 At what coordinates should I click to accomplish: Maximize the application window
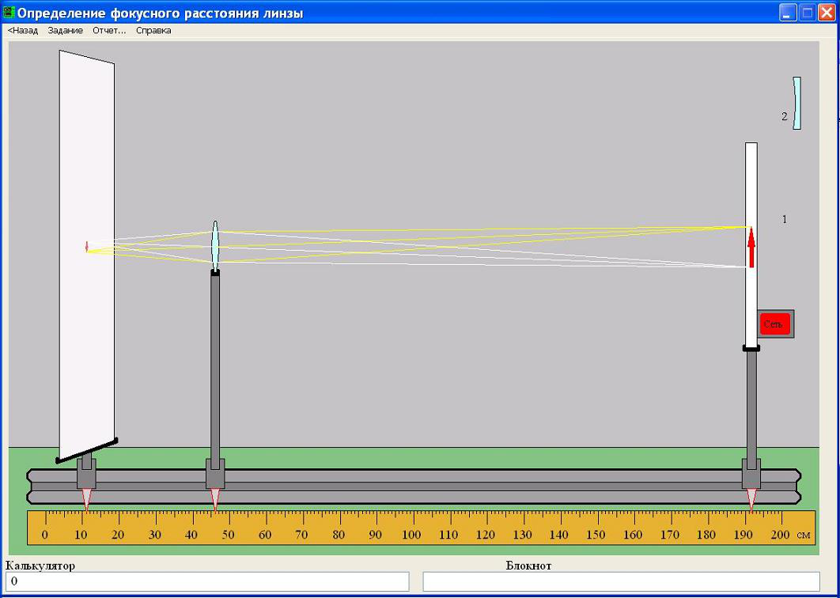808,13
